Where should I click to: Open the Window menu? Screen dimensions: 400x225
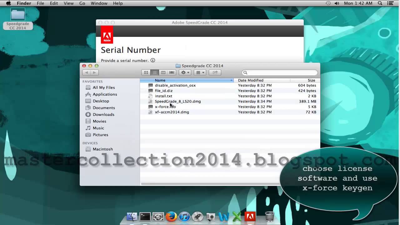coord(99,3)
